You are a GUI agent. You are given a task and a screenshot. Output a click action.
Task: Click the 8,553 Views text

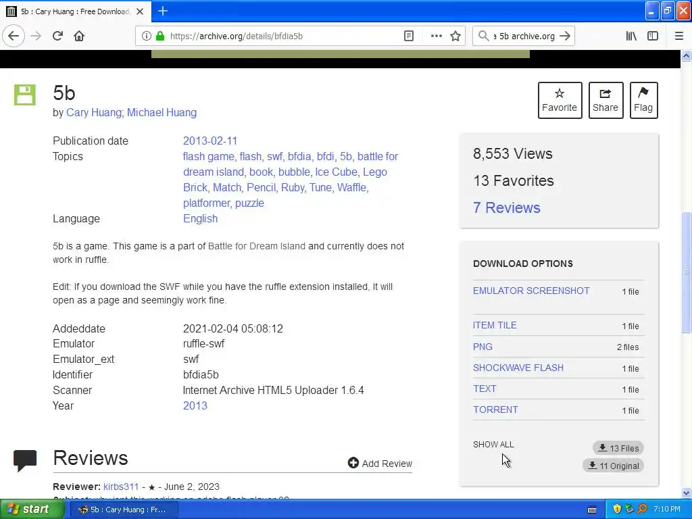point(513,153)
